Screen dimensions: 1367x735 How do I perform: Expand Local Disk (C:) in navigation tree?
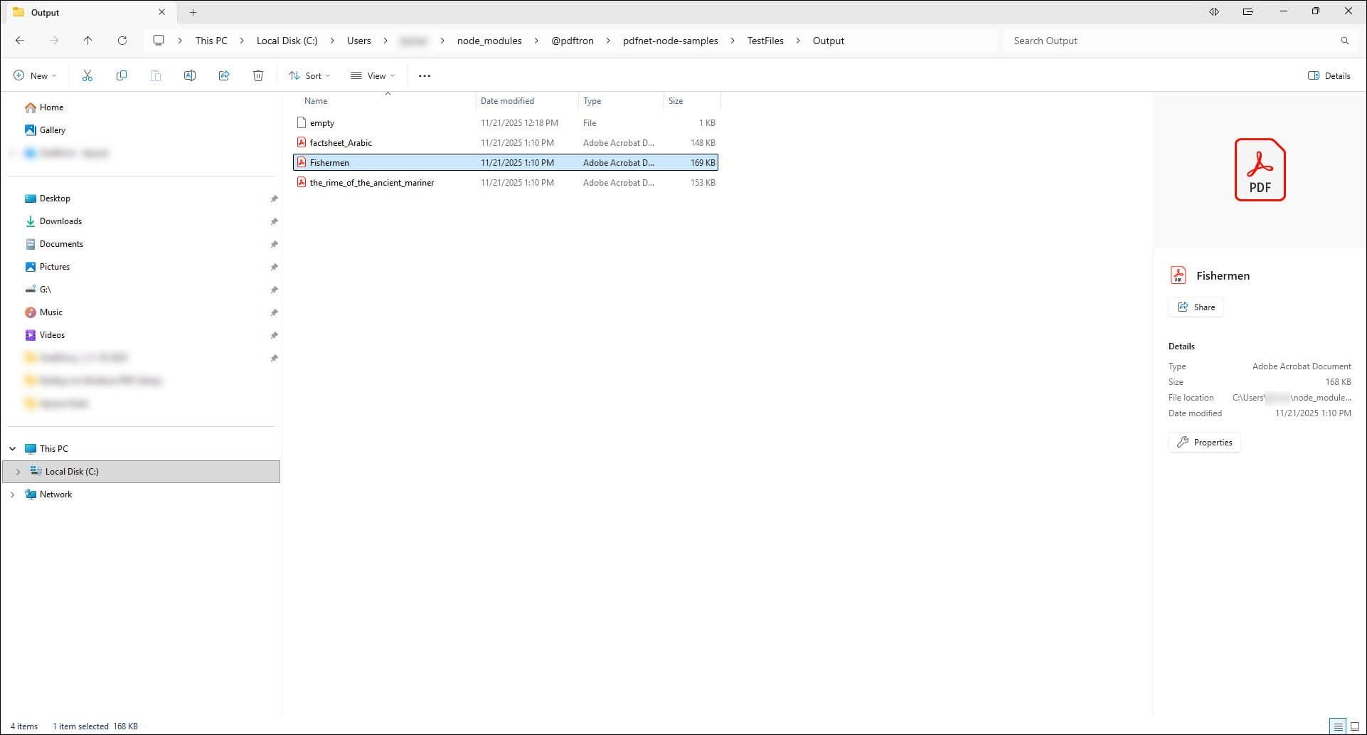(18, 472)
